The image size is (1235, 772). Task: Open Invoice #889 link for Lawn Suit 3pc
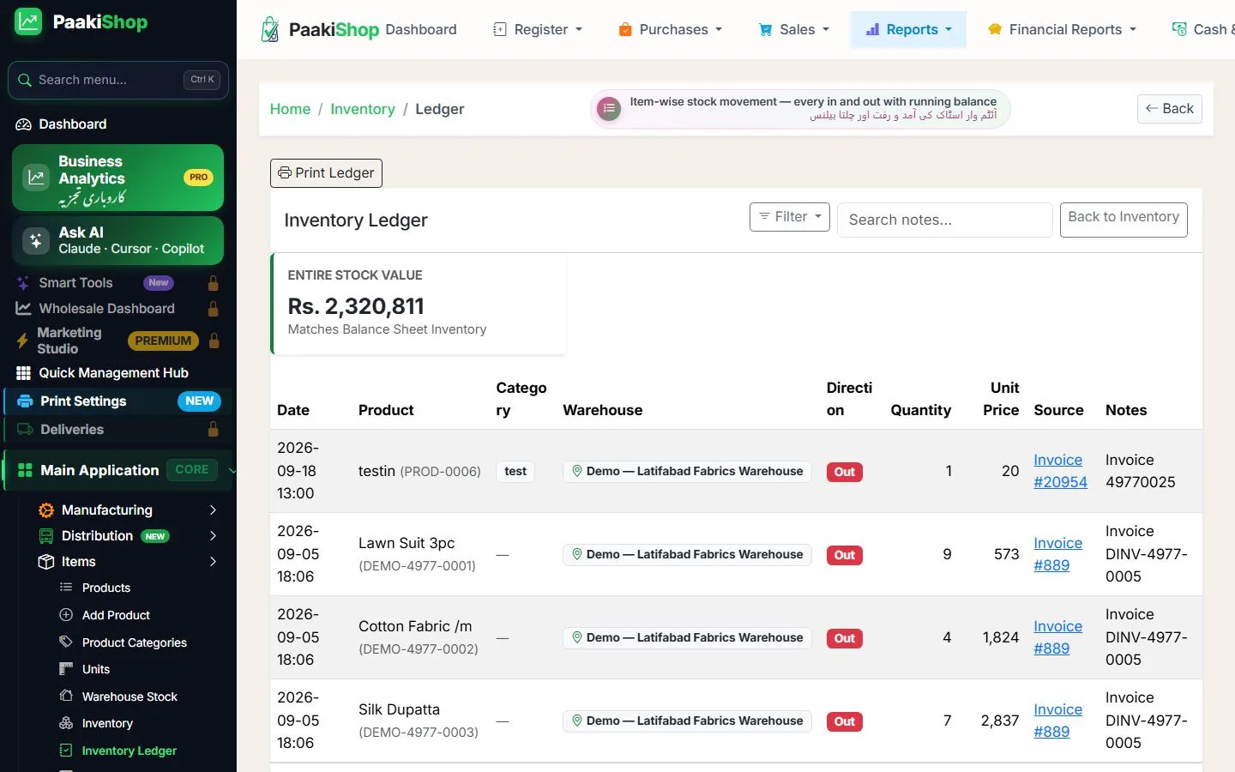(x=1057, y=554)
